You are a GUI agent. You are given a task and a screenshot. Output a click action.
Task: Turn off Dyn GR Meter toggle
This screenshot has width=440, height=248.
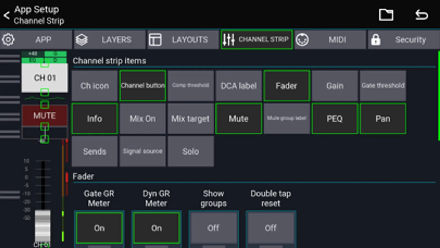(x=157, y=228)
